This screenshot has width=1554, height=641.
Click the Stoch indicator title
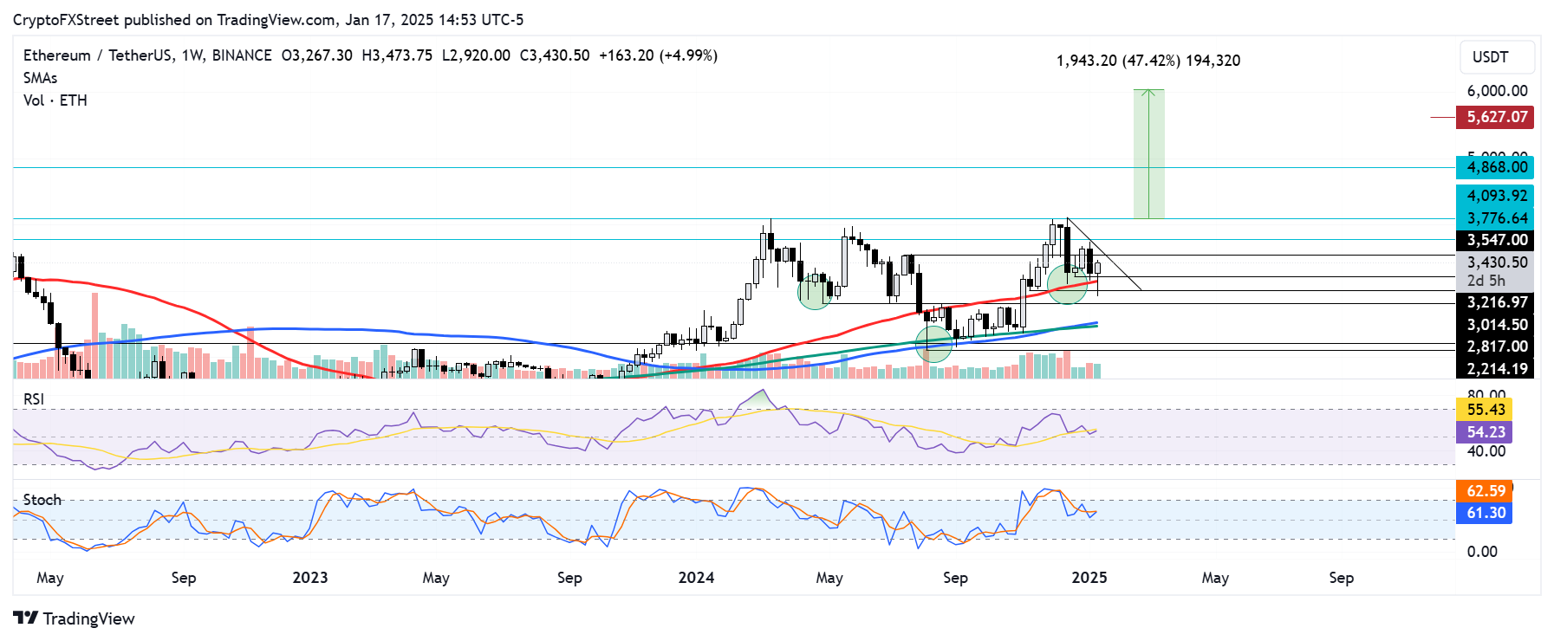[x=42, y=500]
